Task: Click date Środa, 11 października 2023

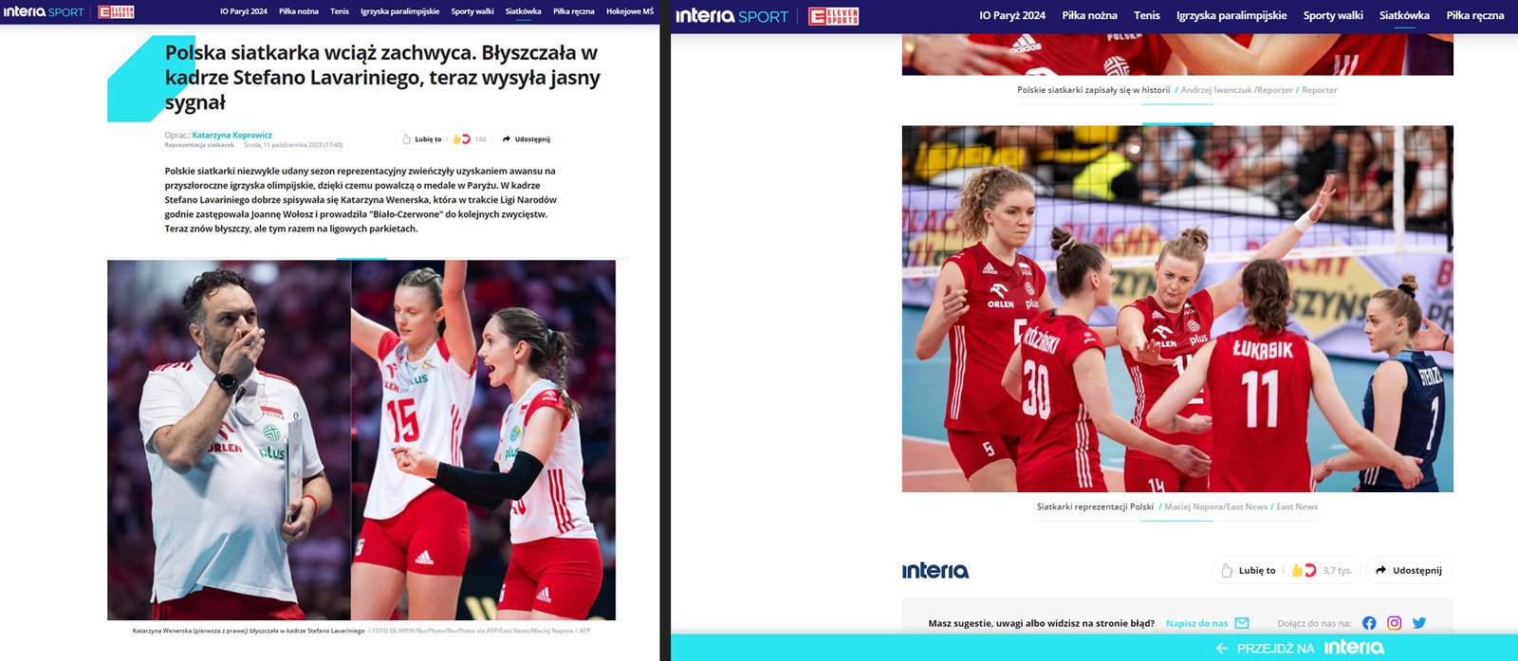Action: (293, 145)
